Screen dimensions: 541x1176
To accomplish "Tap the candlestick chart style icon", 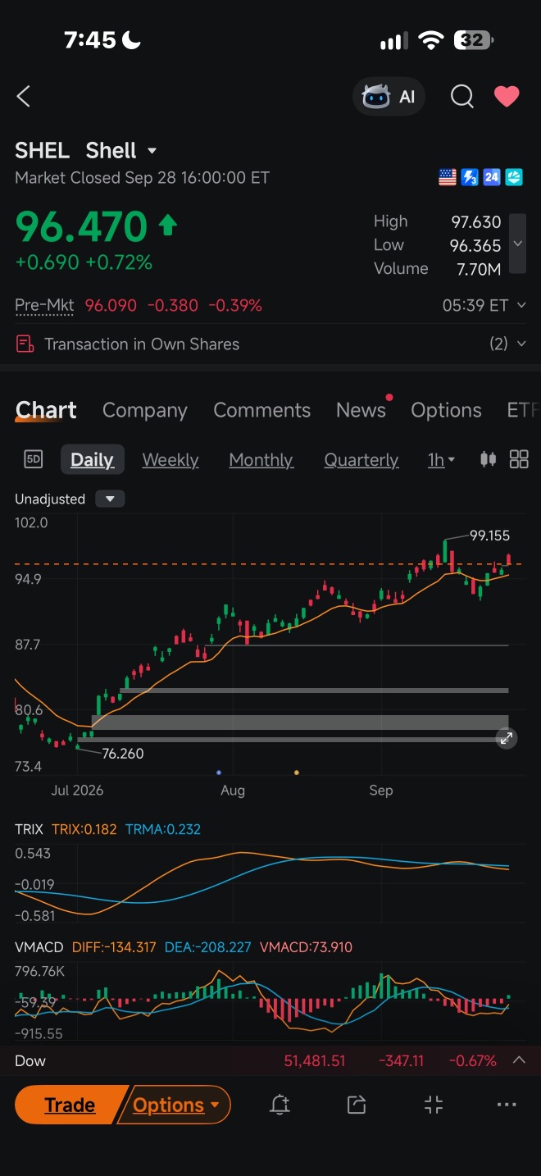I will 488,459.
